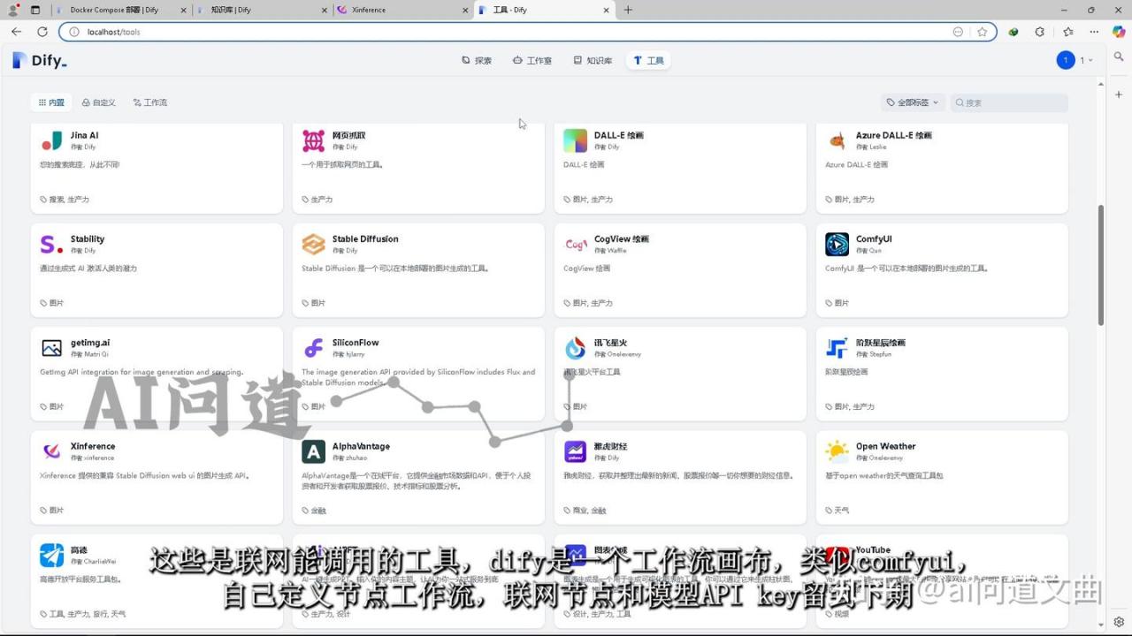Click the page vertical scrollbar

pos(1101,265)
